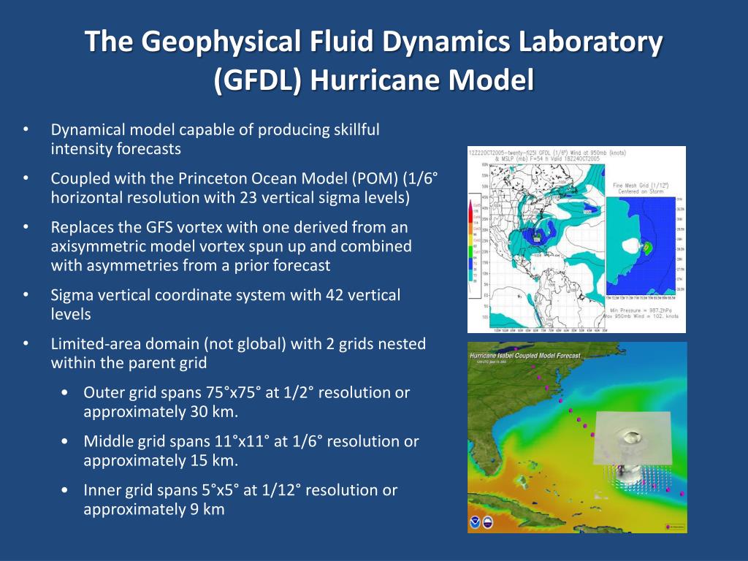Click the 'Coupled with the Princeton Ocean Model' bullet
748x561 pixels.
[244, 188]
